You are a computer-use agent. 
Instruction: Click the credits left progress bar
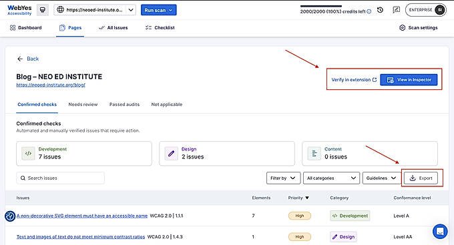[x=321, y=6]
